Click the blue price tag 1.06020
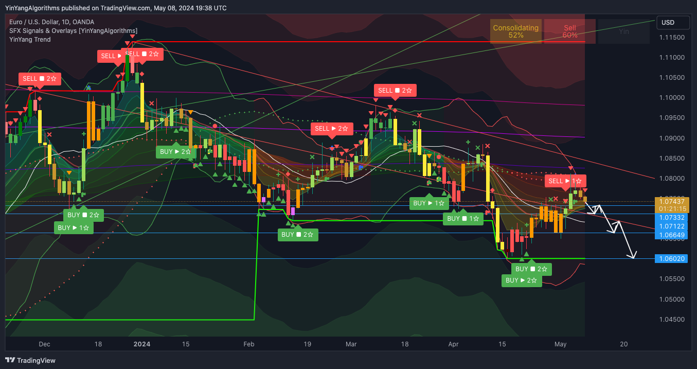The image size is (697, 369). point(672,258)
